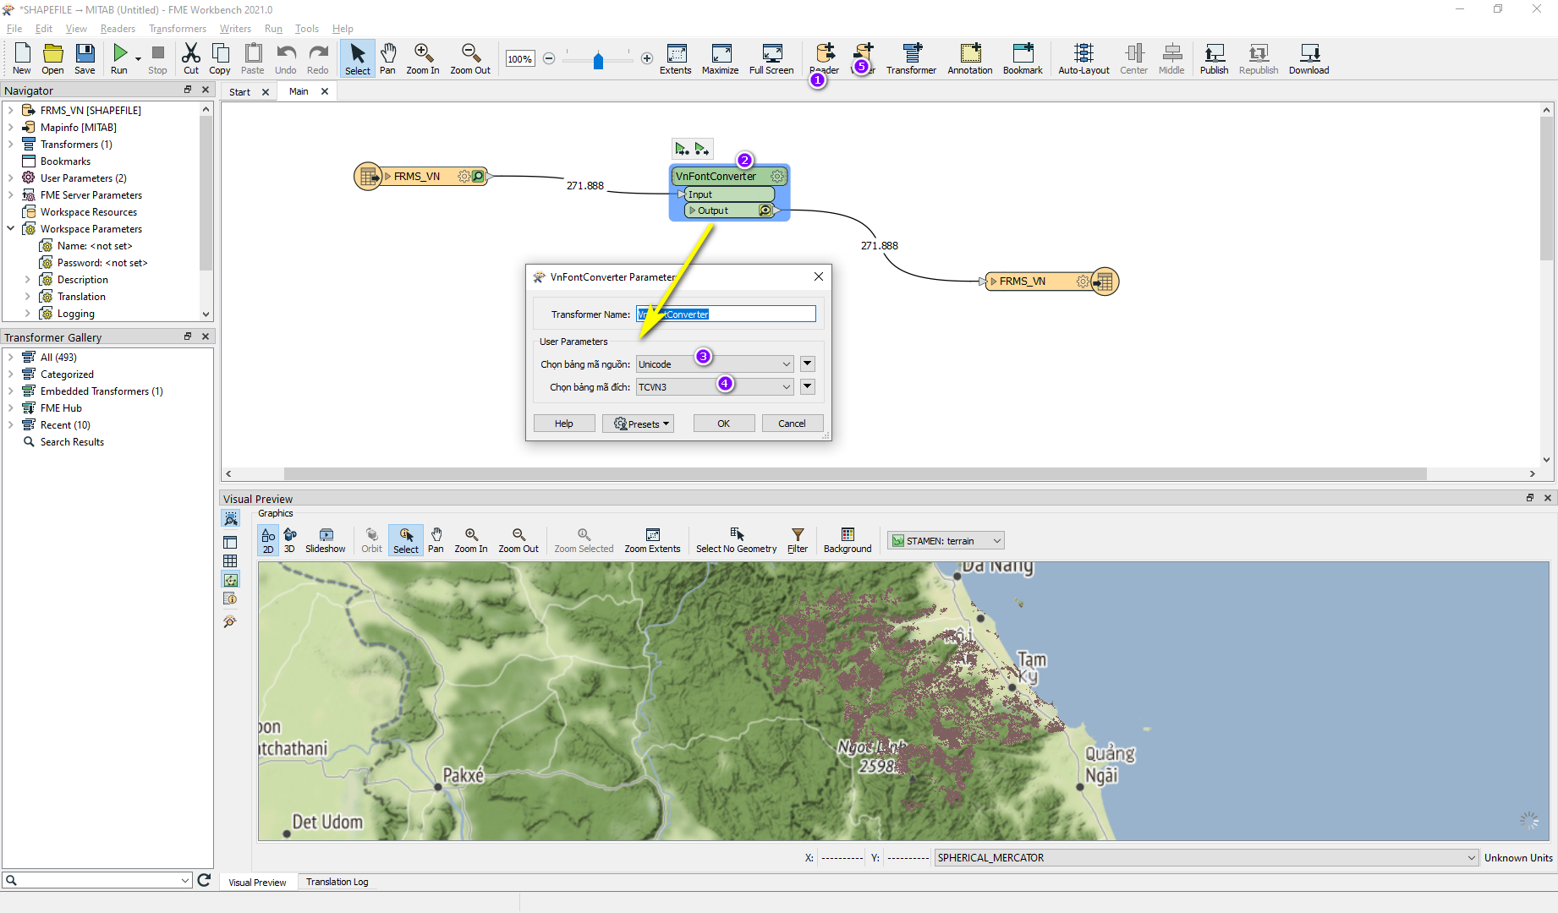The height and width of the screenshot is (913, 1558).
Task: Activate the Pan hand tool in main toolbar
Action: (x=387, y=58)
